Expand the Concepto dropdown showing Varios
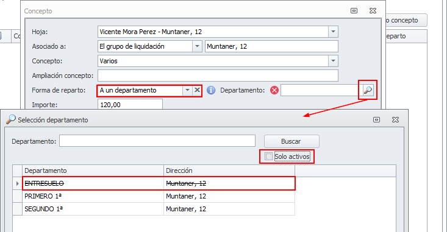 click(333, 61)
